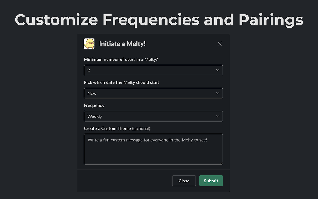The width and height of the screenshot is (318, 199).
Task: Submit the Melty form
Action: point(211,181)
